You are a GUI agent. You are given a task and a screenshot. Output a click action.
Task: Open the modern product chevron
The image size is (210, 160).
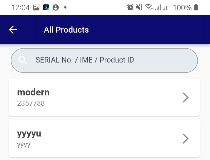point(186,97)
